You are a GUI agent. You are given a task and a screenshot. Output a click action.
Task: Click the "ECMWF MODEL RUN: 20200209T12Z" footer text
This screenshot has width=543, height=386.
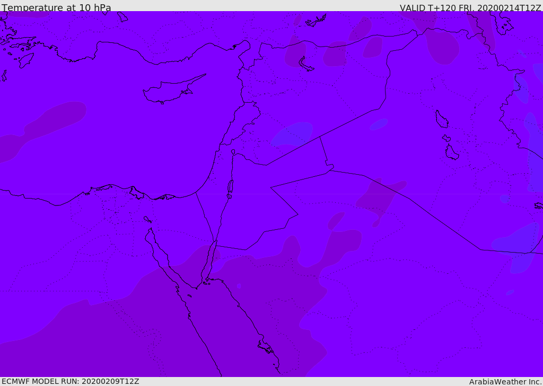pos(71,381)
